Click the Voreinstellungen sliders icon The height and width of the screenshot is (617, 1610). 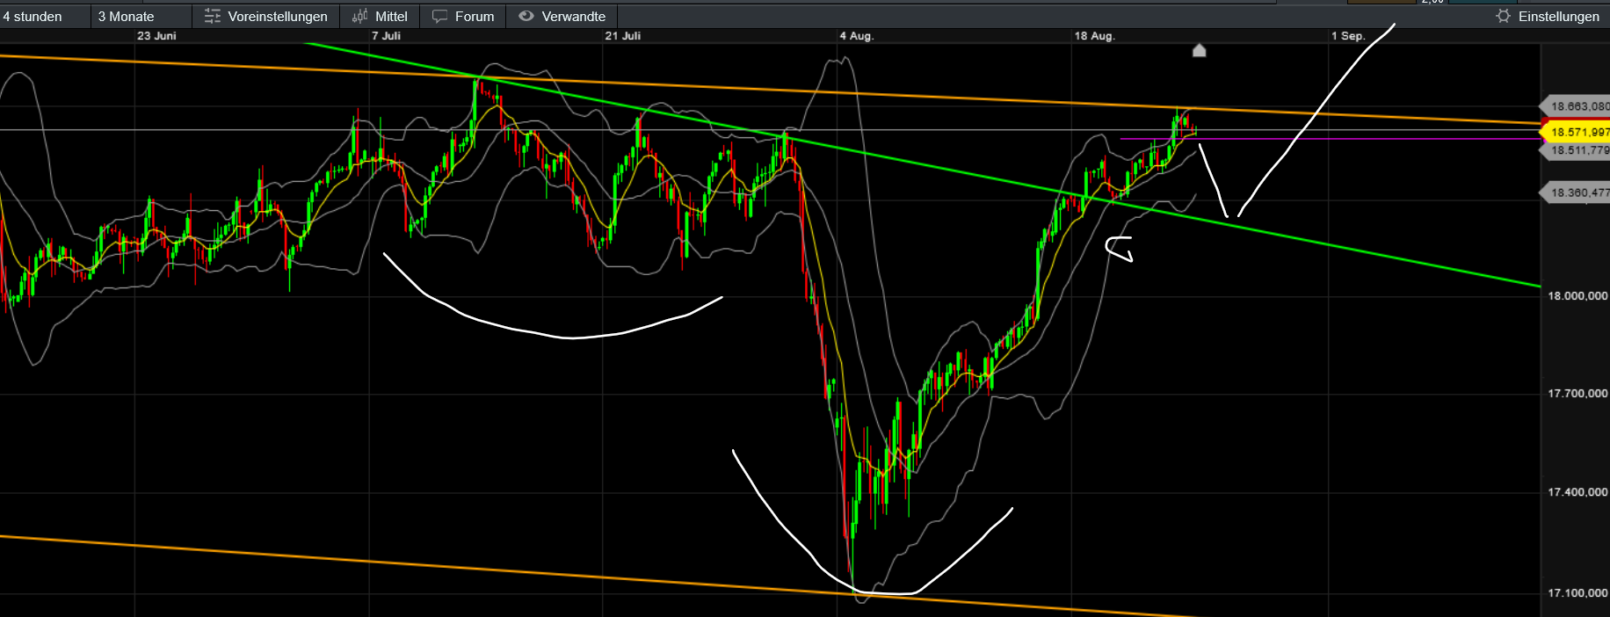tap(212, 16)
